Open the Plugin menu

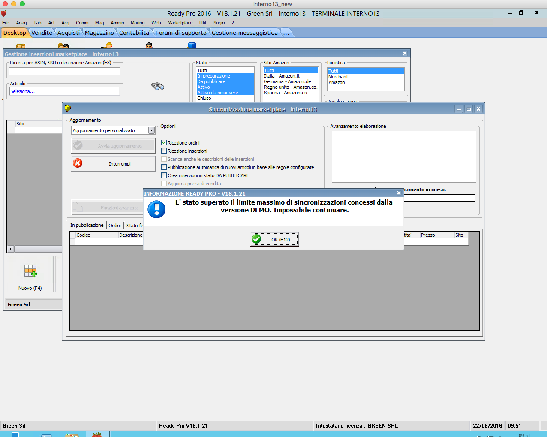pos(219,23)
